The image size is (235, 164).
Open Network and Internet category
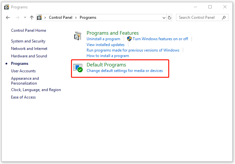coord(29,49)
